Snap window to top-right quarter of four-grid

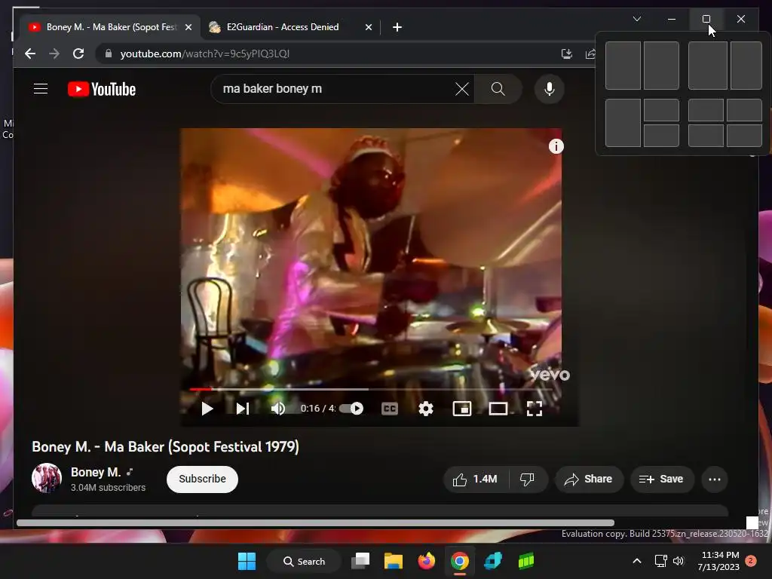(744, 110)
